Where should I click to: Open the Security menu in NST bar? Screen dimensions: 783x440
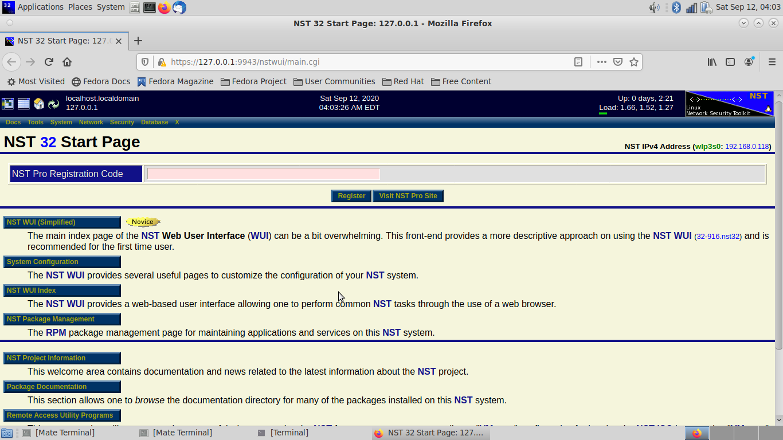coord(122,122)
